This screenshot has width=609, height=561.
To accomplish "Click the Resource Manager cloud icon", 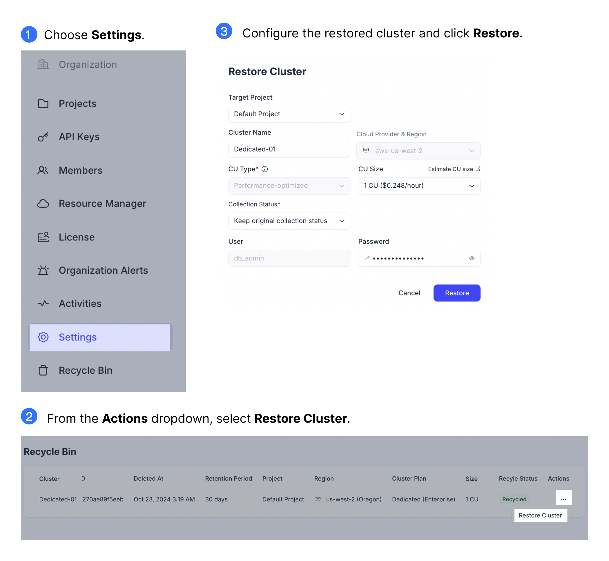I will pos(43,204).
